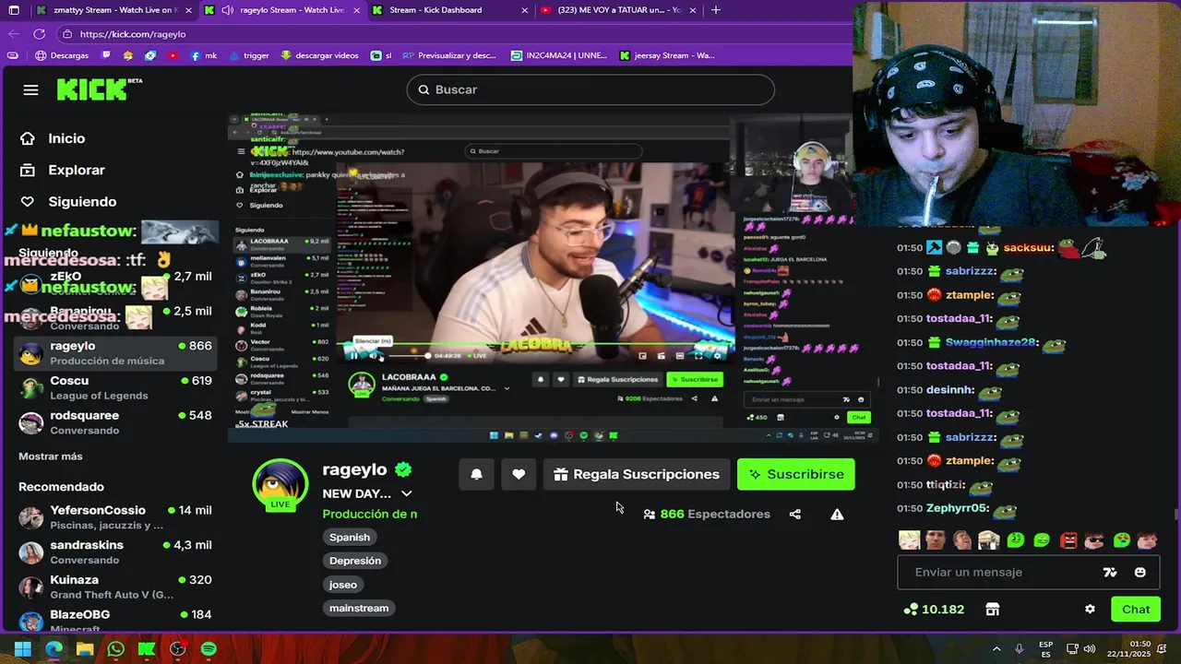Screen dimensions: 1181x664
Task: Open 7TV emote picker in chat
Action: pos(1110,572)
